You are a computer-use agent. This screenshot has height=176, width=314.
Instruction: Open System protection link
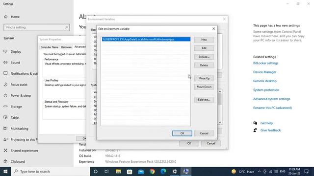point(266,90)
